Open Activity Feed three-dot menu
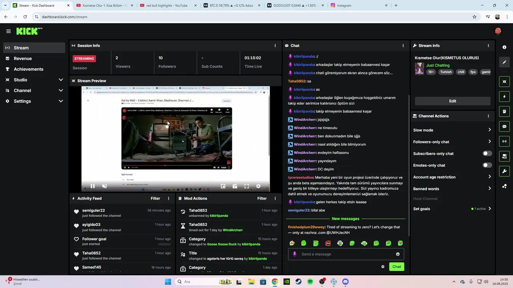Image resolution: width=513 pixels, height=288 pixels. [x=168, y=198]
